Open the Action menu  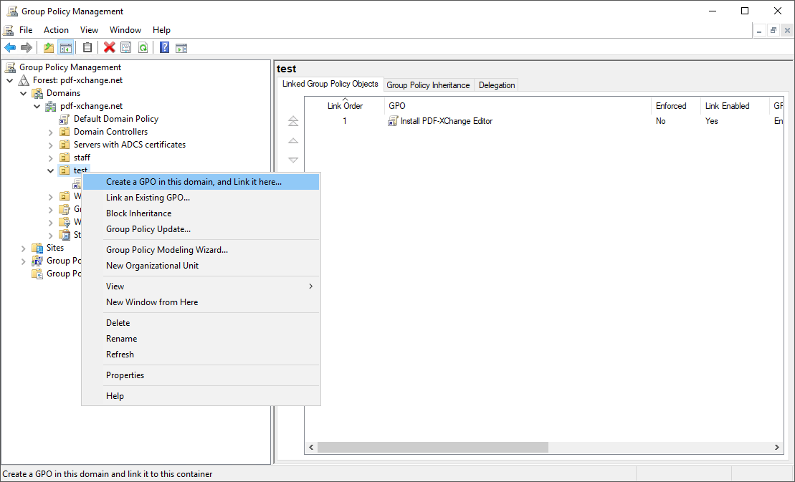coord(56,29)
